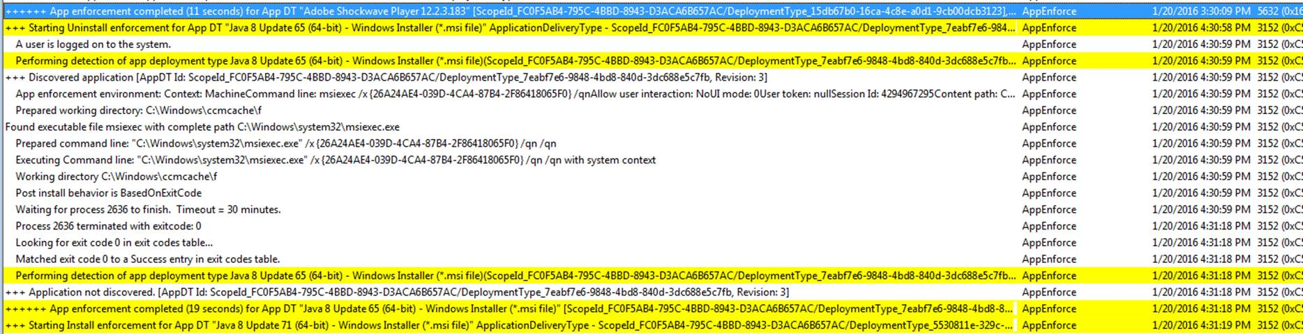Select the Discovered application log entry

(651, 77)
